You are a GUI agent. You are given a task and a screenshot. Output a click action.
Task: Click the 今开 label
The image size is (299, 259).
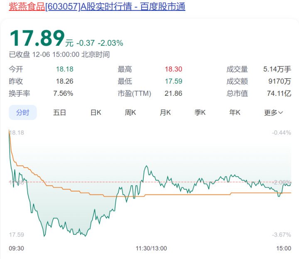click(x=16, y=69)
